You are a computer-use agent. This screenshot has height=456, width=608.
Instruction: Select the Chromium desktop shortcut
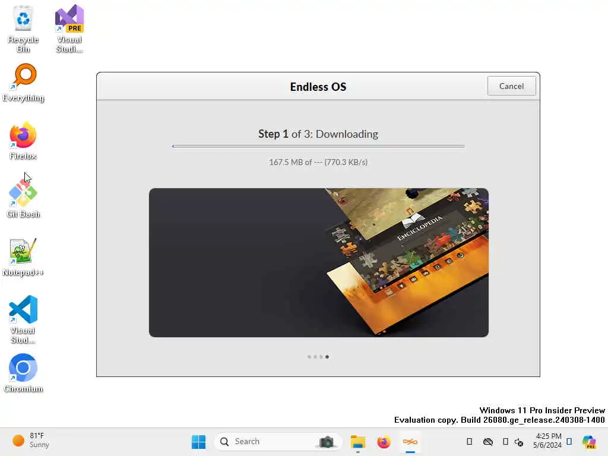pyautogui.click(x=23, y=373)
